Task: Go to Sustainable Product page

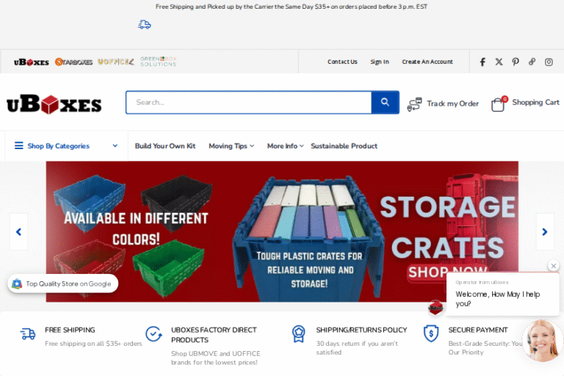Action: (x=344, y=146)
